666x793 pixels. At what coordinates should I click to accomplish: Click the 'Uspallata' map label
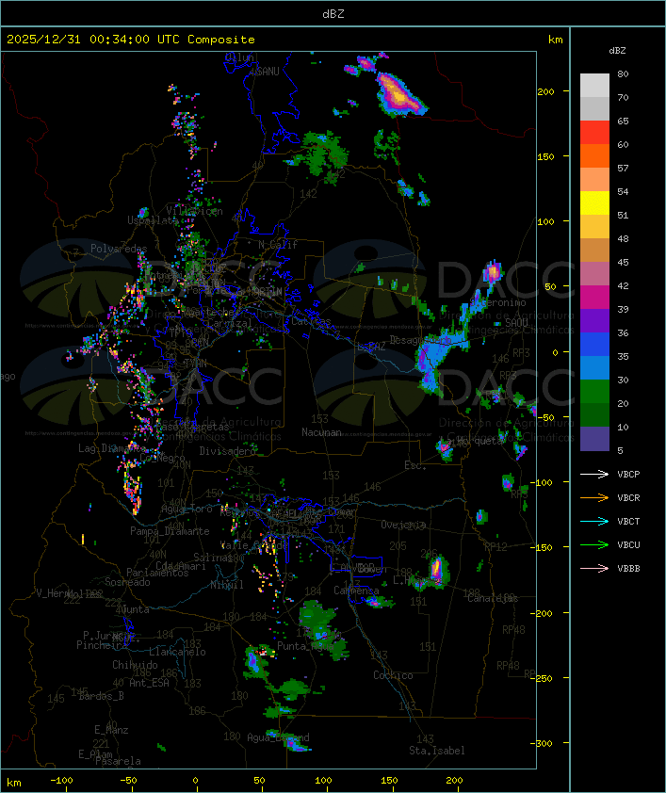pos(153,220)
